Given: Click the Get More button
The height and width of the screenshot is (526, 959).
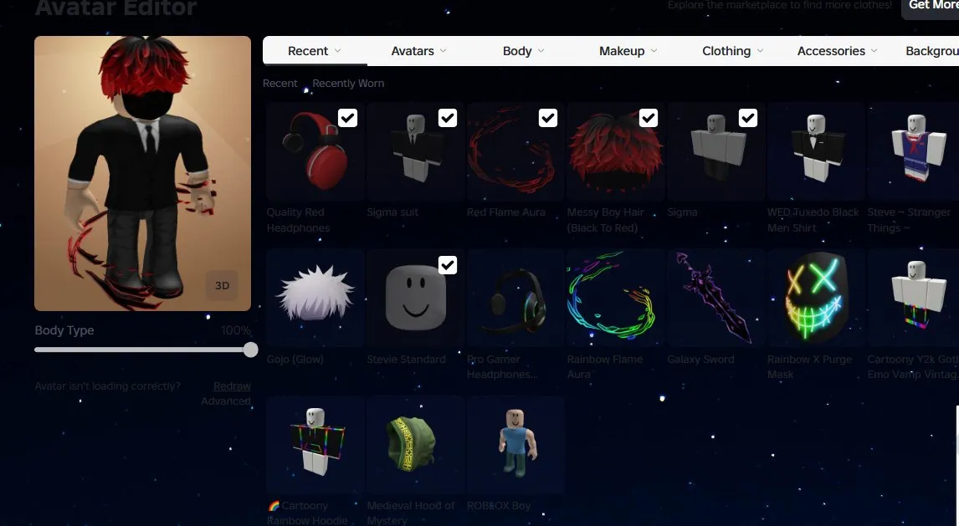Looking at the screenshot, I should coord(931,6).
